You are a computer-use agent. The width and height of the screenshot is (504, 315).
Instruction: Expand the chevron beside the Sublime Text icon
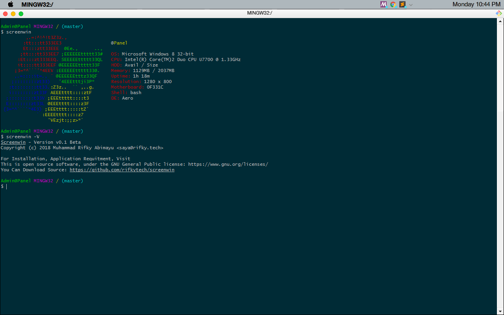410,5
